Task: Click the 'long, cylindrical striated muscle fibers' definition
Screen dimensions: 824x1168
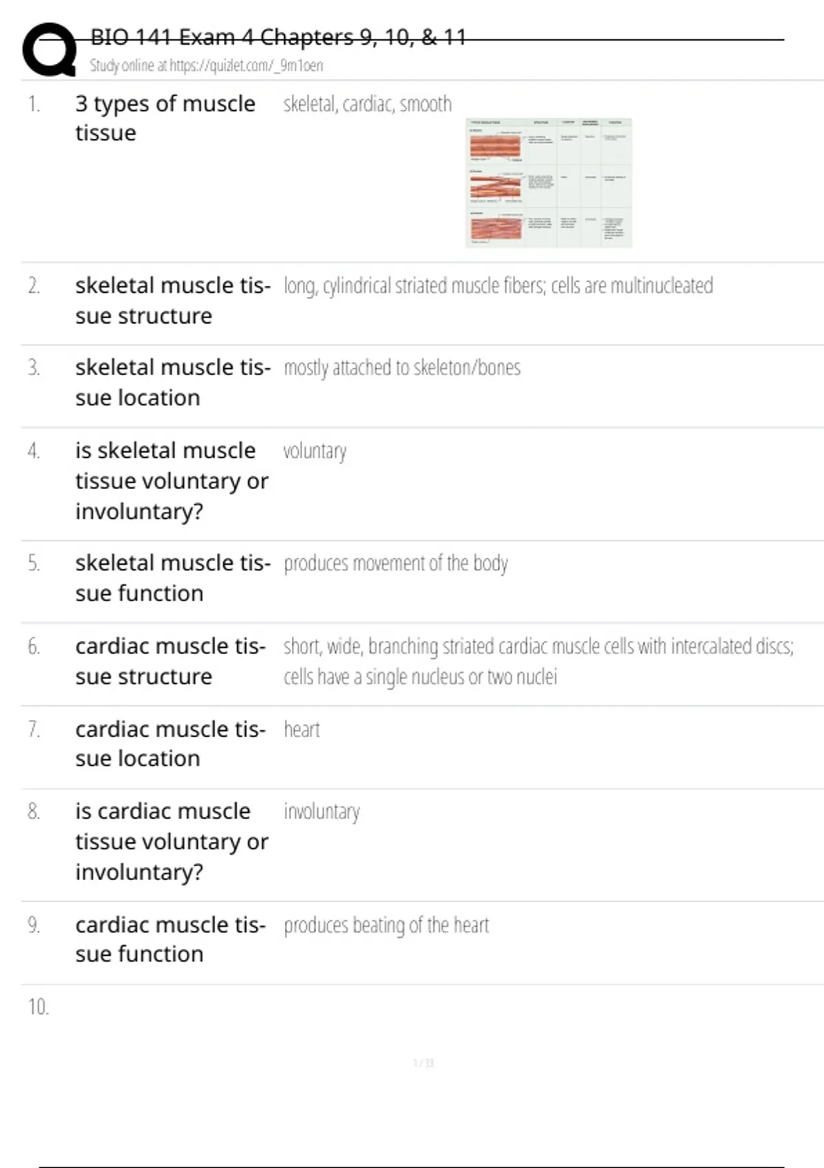Action: click(498, 286)
